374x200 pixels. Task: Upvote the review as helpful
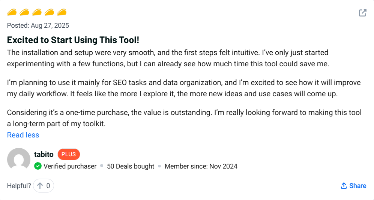43,185
